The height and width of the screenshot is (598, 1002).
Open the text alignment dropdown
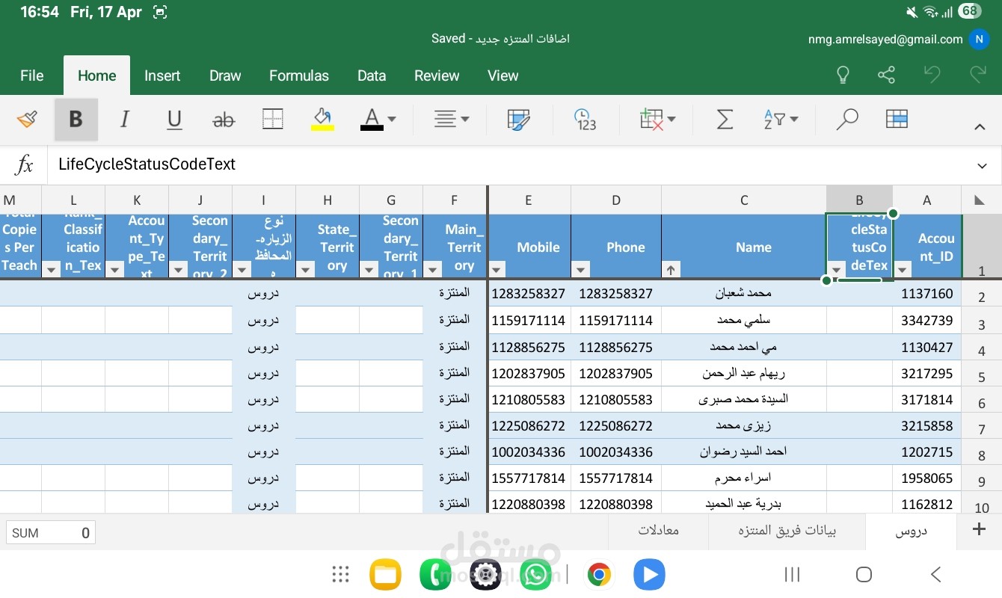point(452,119)
